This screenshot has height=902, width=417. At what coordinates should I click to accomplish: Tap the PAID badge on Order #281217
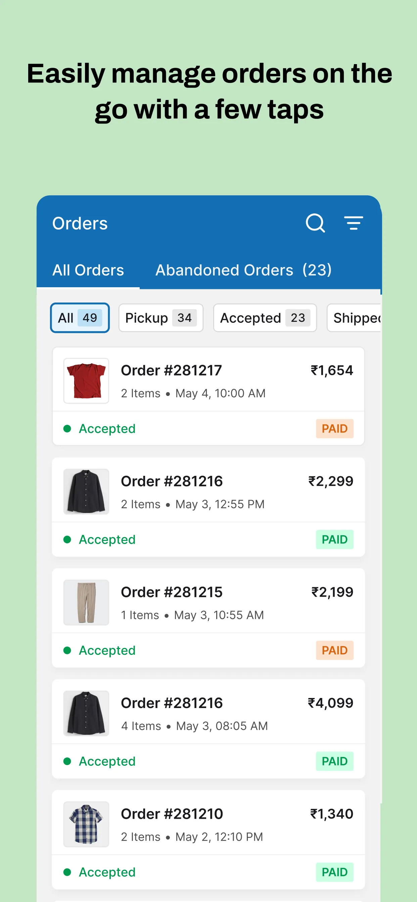334,428
